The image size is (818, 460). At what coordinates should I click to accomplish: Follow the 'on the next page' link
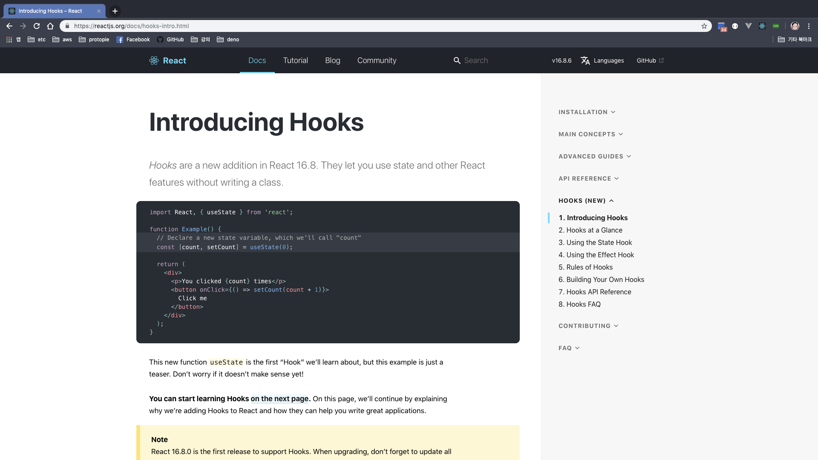[279, 399]
